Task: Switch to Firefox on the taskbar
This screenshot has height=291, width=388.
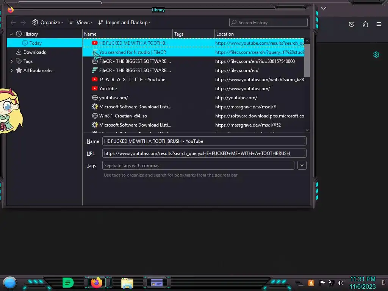Action: click(97, 282)
